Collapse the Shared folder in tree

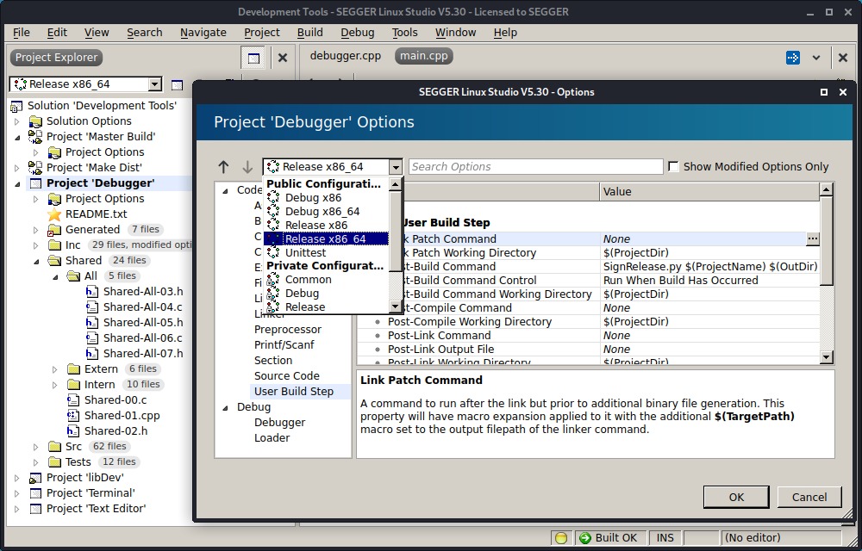[36, 261]
